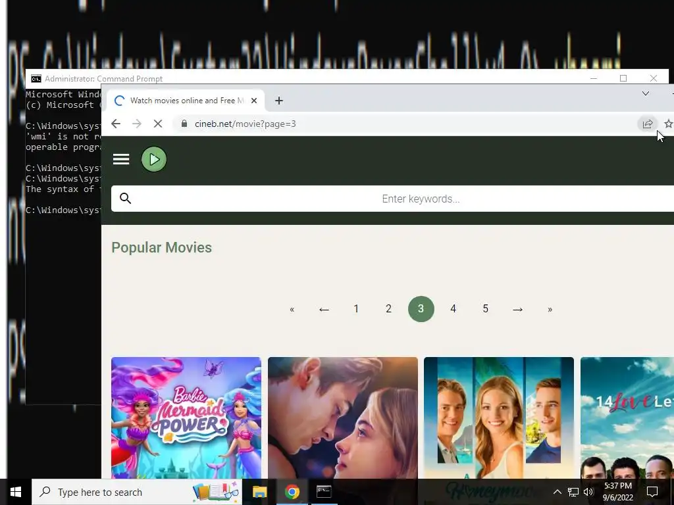
Task: Show hidden system tray icons chevron
Action: pyautogui.click(x=557, y=492)
